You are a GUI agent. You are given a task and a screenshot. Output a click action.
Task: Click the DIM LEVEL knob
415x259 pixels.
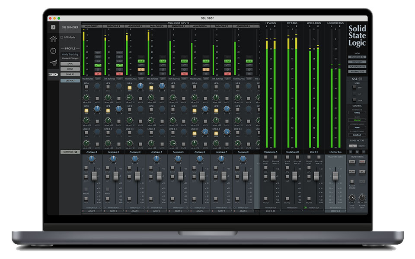pyautogui.click(x=352, y=198)
